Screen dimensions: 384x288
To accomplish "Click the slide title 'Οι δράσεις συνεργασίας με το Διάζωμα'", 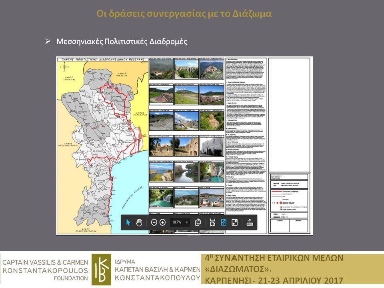I will [184, 14].
